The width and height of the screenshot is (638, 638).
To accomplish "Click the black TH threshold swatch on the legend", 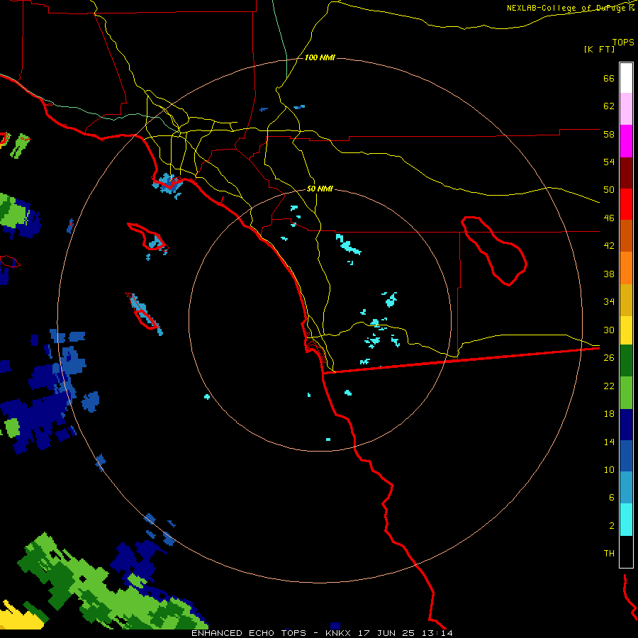I will point(626,552).
